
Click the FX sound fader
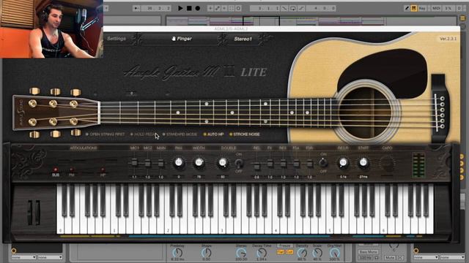(270, 163)
